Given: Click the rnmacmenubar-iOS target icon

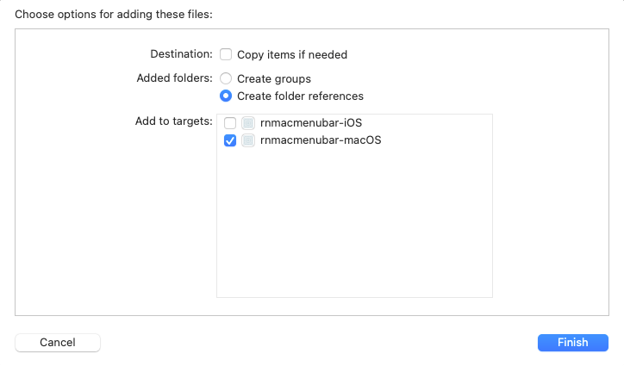Looking at the screenshot, I should (x=248, y=123).
